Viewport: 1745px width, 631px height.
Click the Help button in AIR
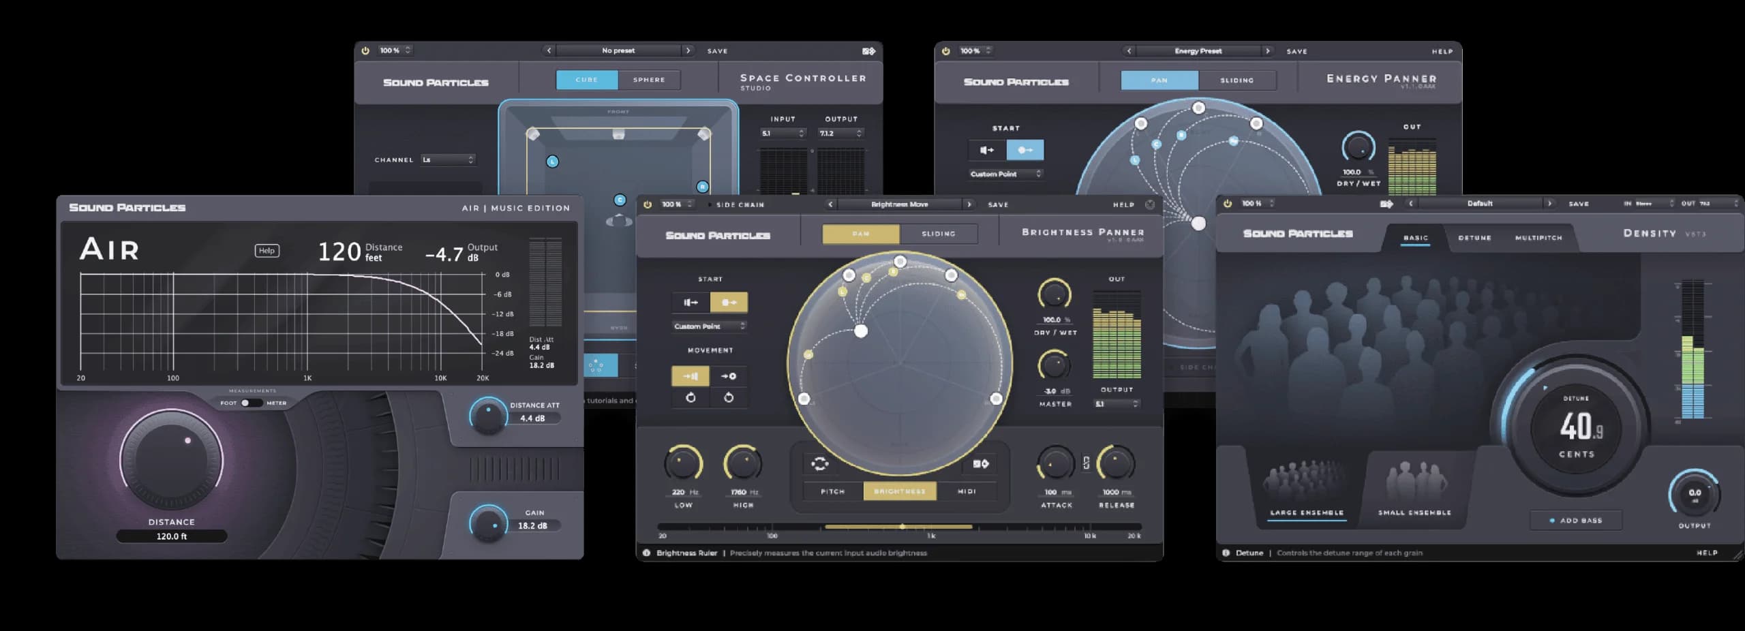267,251
